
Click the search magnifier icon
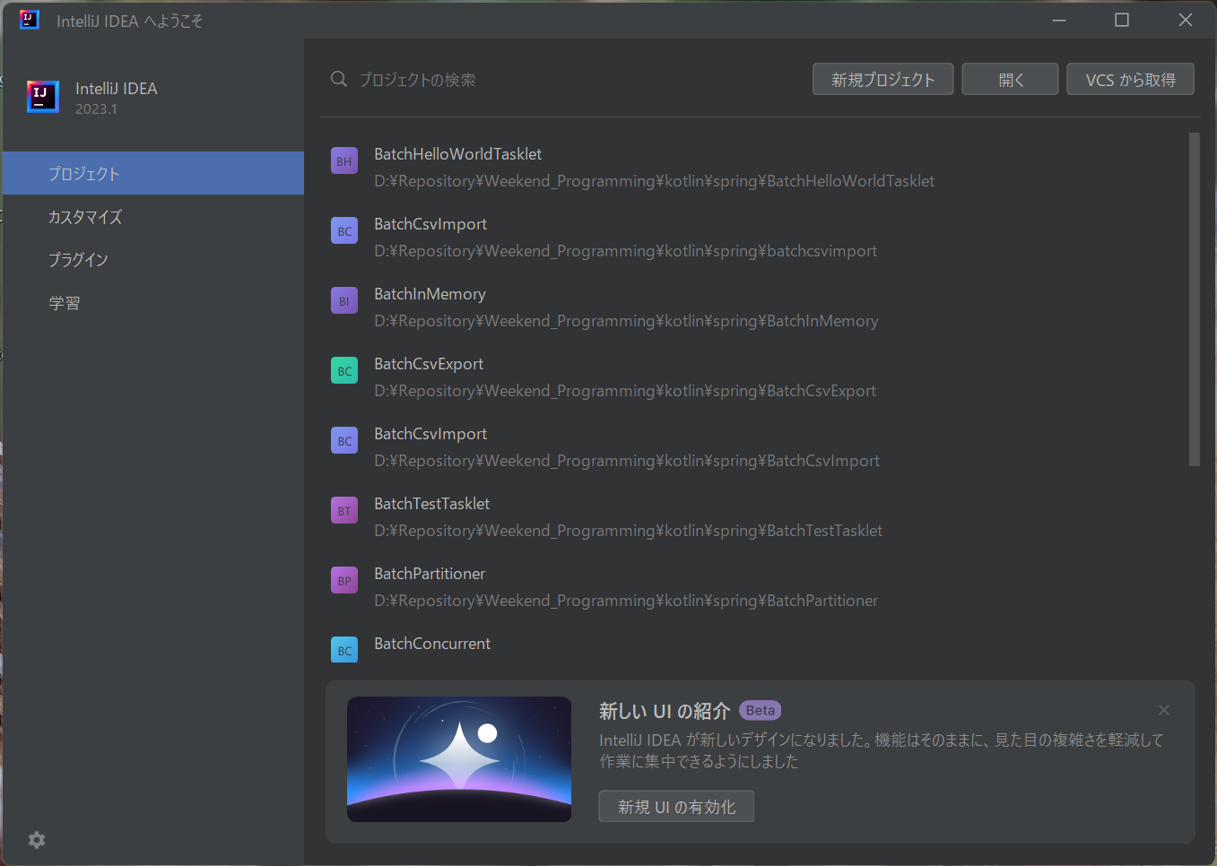pos(339,79)
